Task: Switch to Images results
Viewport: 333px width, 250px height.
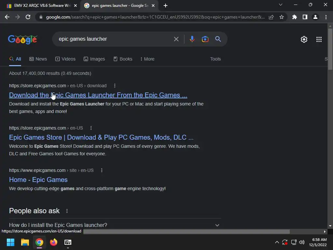Action: [94, 59]
